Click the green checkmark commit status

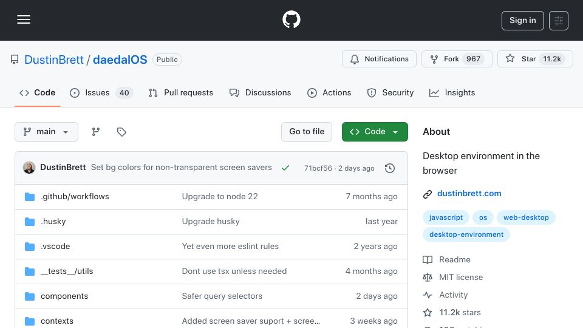coord(285,168)
